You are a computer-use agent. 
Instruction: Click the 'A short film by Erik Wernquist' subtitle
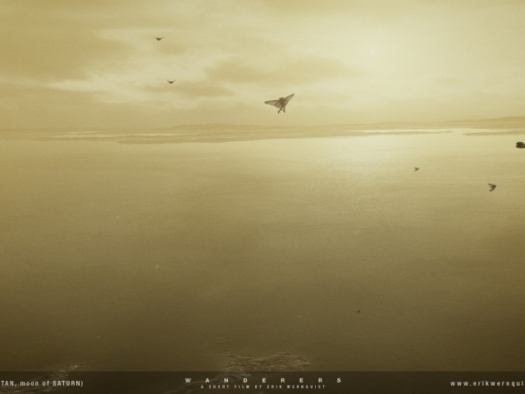tap(263, 387)
